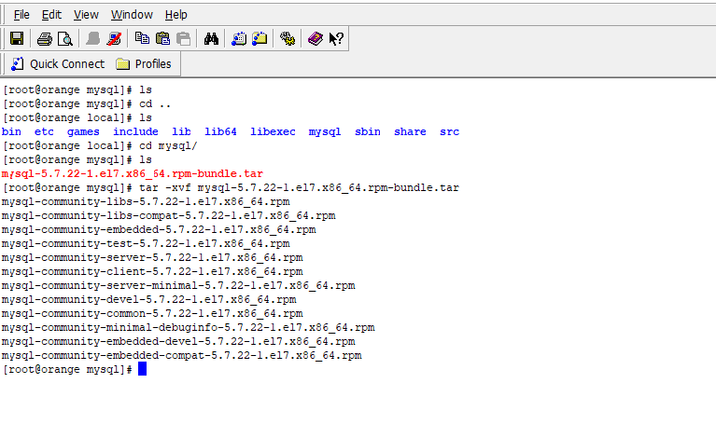Open Print Preview from the toolbar
Viewport: 716px width, 438px height.
(x=65, y=39)
